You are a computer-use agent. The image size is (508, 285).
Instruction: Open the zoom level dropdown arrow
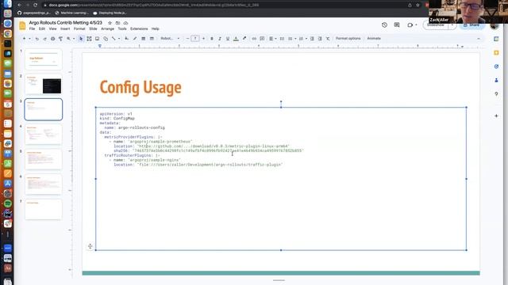click(x=74, y=39)
